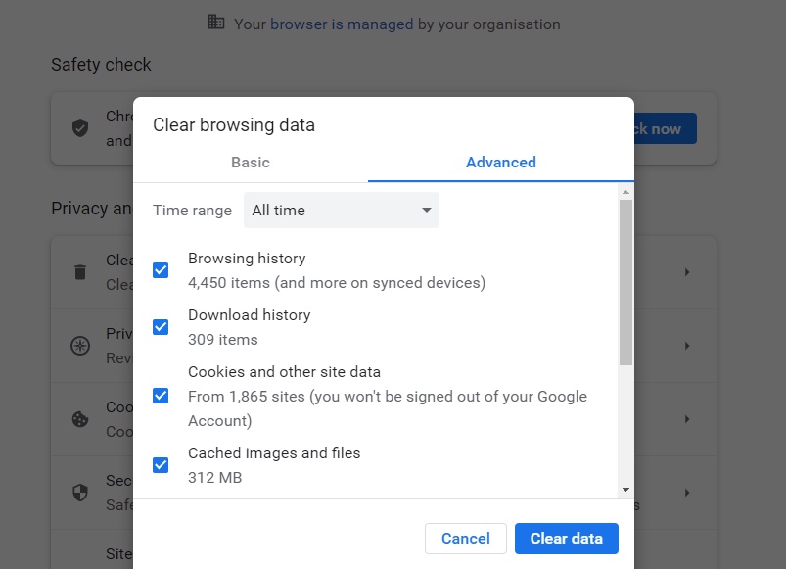Click the cookie icon in settings list
Image resolution: width=786 pixels, height=569 pixels.
point(80,419)
